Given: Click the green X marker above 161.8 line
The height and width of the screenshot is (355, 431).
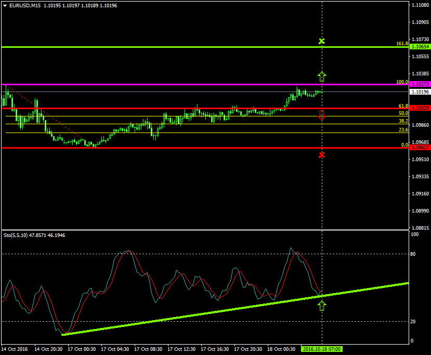Looking at the screenshot, I should 322,41.
